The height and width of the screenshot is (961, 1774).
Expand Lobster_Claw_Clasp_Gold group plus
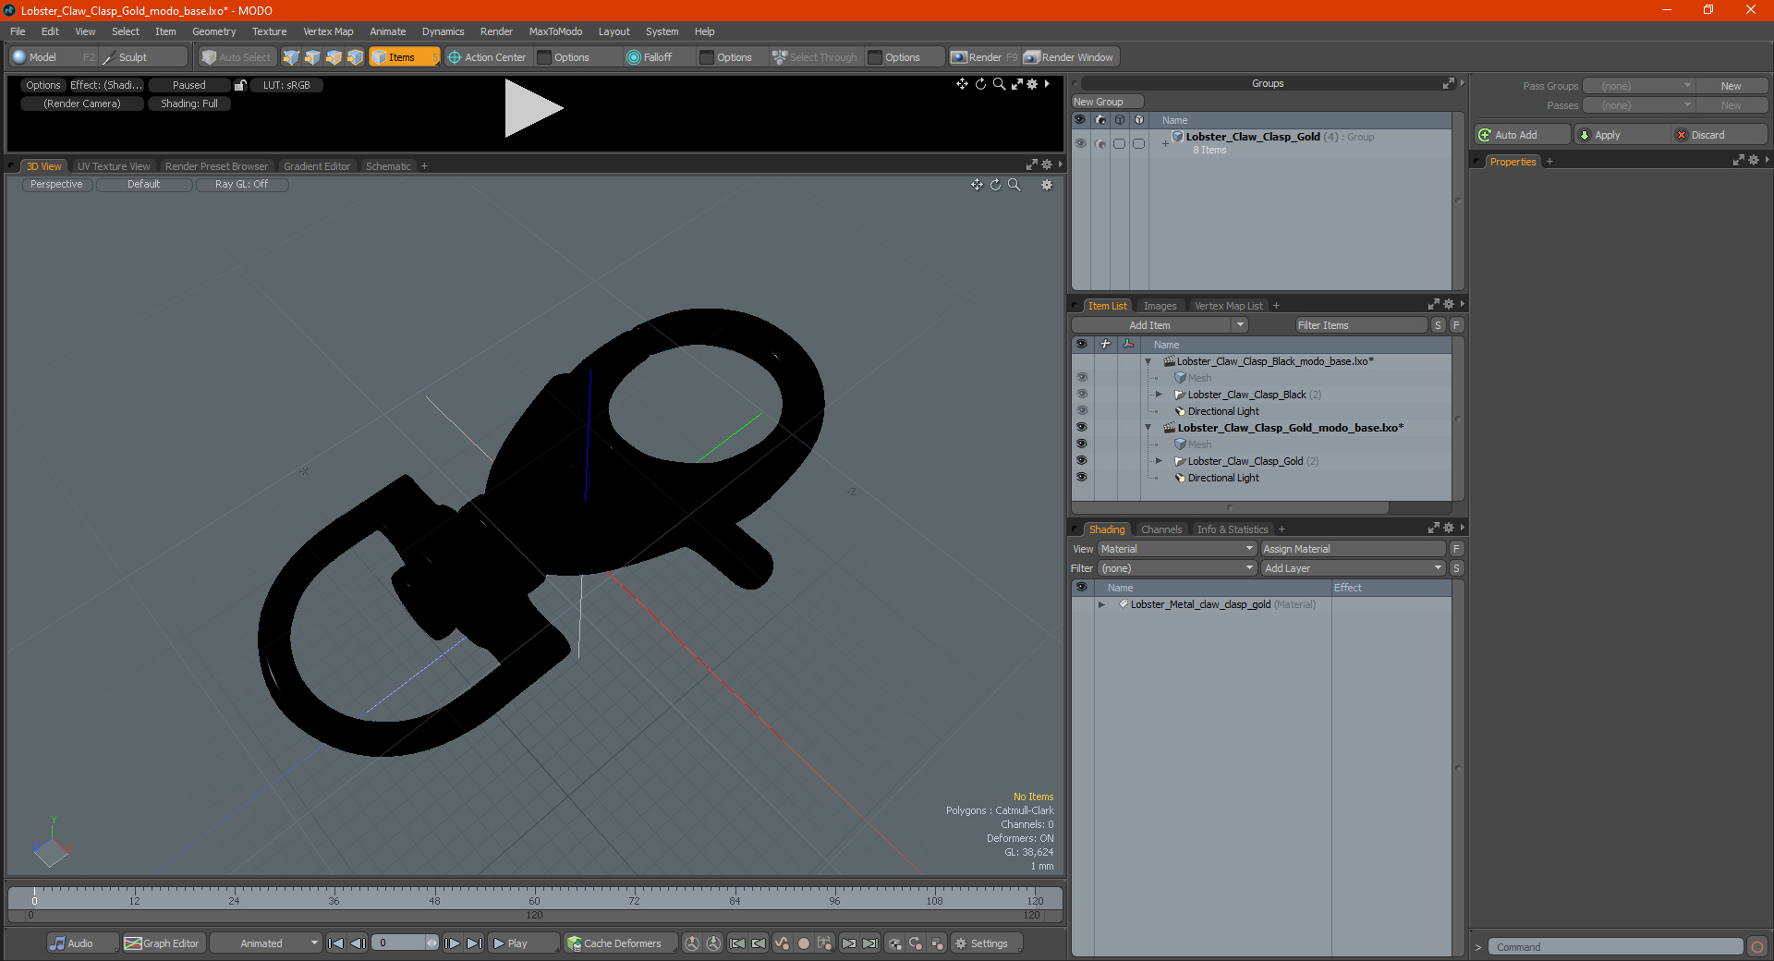(x=1165, y=143)
